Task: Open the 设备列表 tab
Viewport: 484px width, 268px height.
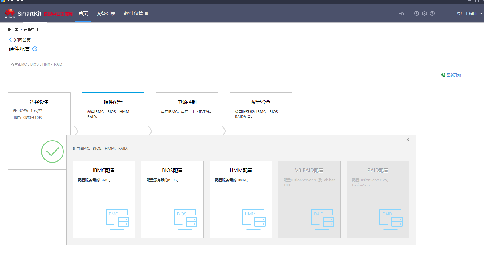Action: [x=106, y=13]
